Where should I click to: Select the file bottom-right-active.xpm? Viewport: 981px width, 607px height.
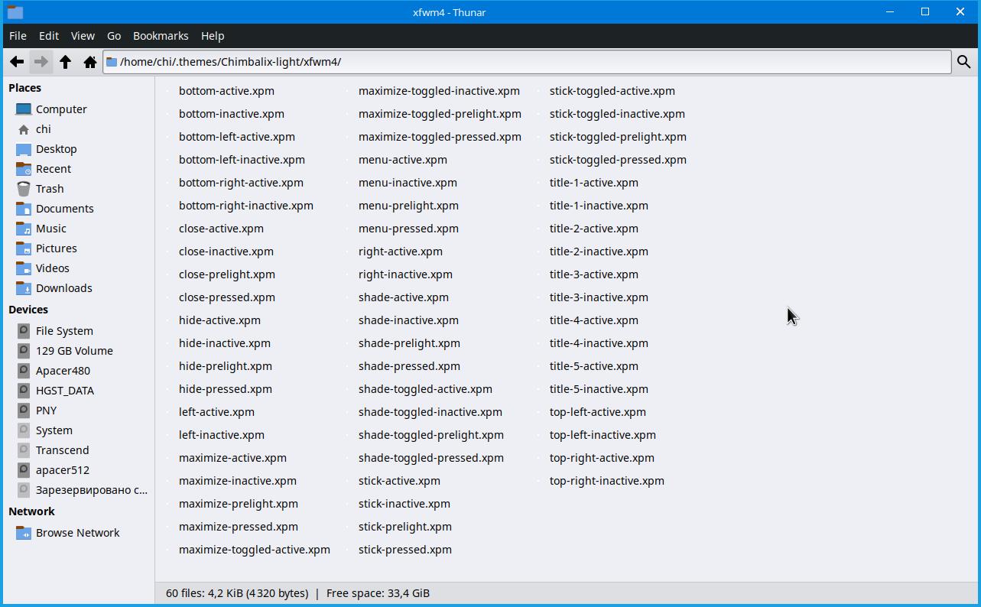coord(241,183)
